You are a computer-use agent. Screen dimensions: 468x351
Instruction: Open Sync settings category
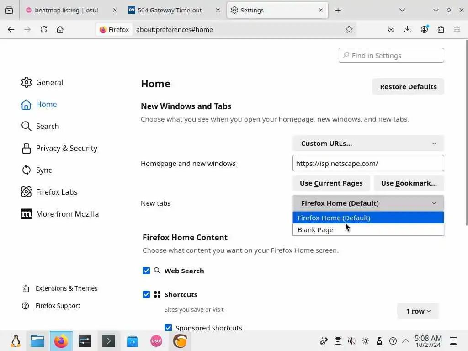[x=37, y=170]
